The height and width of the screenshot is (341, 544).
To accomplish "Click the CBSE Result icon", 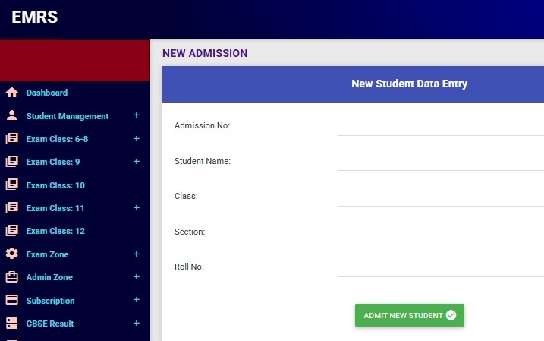I will [x=11, y=323].
